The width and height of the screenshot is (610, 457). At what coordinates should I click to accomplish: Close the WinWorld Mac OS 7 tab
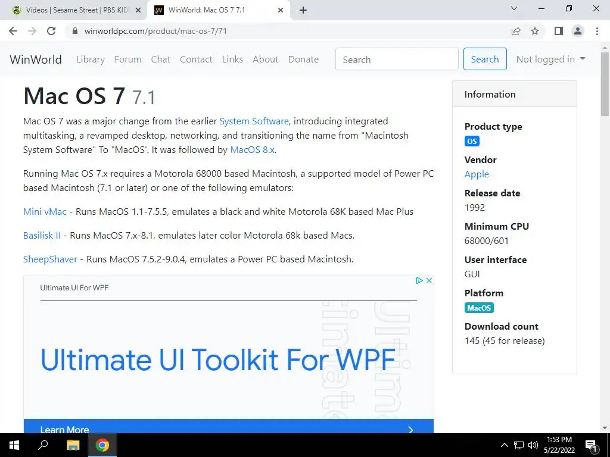point(281,11)
